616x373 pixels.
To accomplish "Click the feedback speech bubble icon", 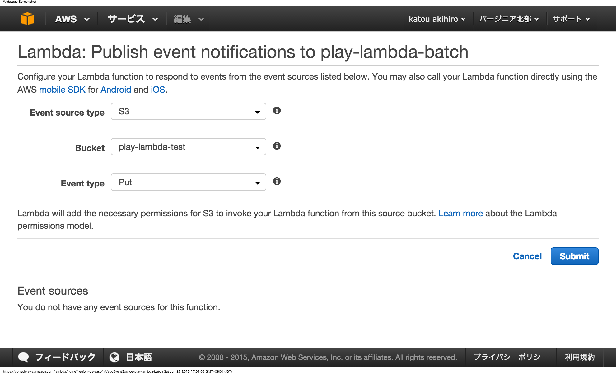I will [x=23, y=357].
